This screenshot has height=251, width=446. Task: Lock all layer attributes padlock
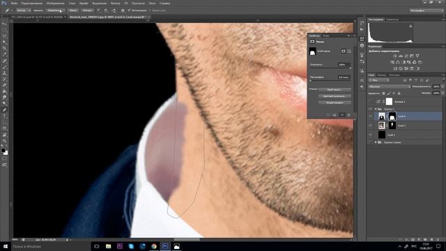pyautogui.click(x=399, y=93)
